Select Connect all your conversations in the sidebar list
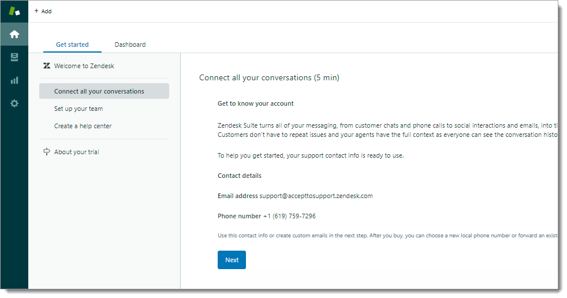Viewport: 567px width, 298px height. 99,91
